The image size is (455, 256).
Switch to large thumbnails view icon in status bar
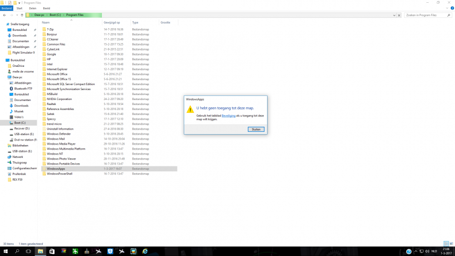[x=451, y=244]
